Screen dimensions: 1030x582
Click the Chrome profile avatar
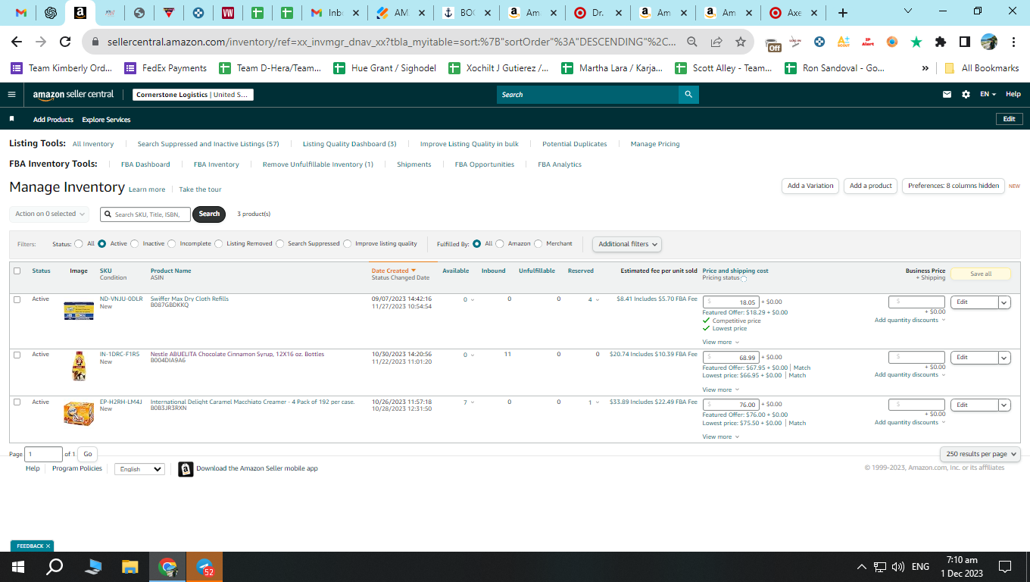[x=989, y=42]
